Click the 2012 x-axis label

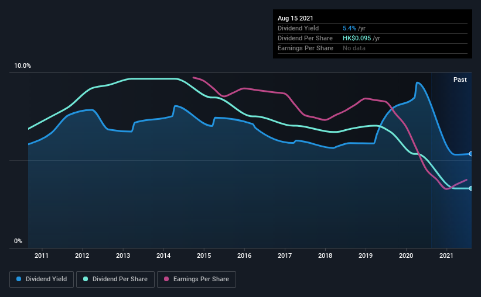82,255
